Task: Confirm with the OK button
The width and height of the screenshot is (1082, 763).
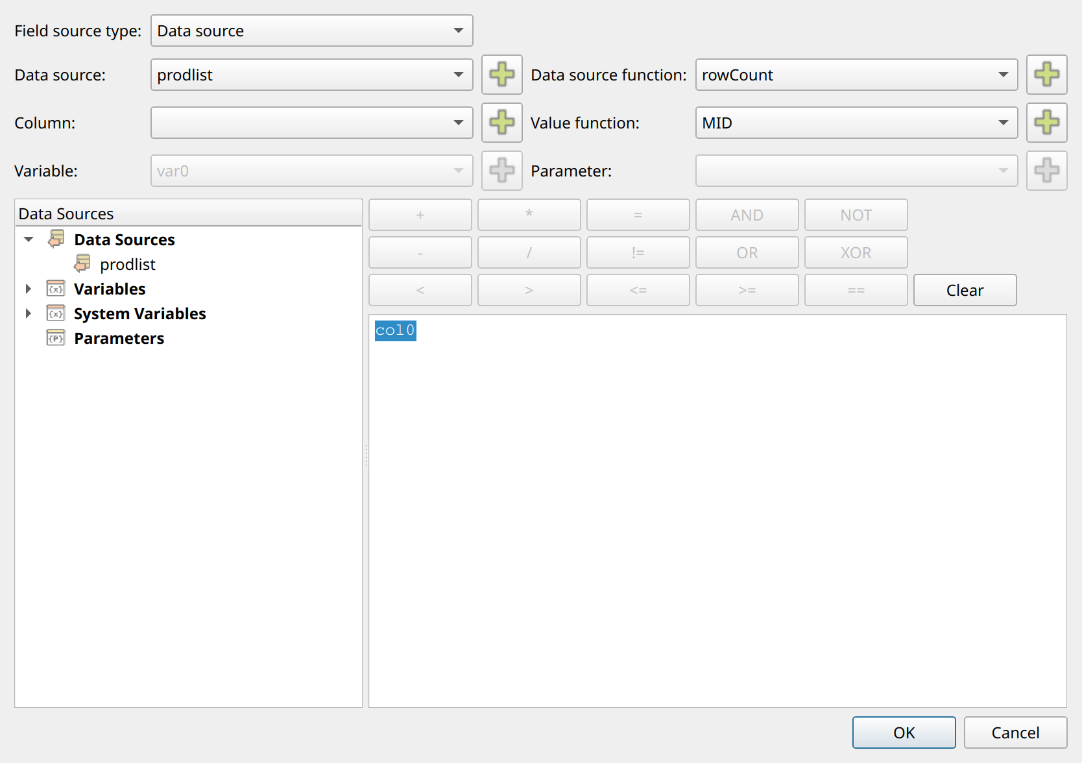Action: 904,733
